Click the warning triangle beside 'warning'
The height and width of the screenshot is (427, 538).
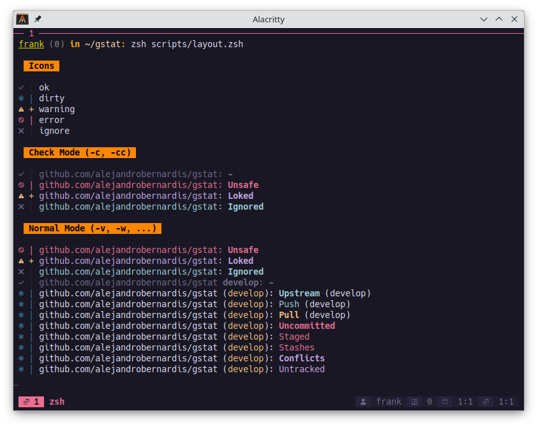point(21,110)
